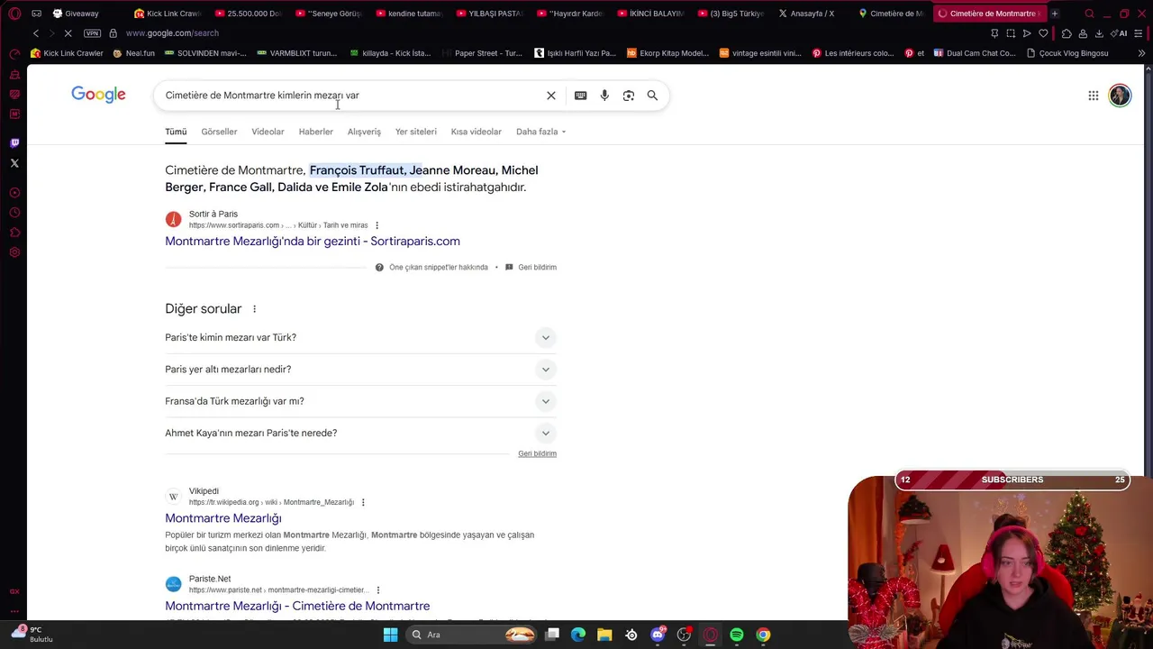1153x649 pixels.
Task: Click 'Geri bildirim' below Diğer sorular
Action: click(x=537, y=454)
